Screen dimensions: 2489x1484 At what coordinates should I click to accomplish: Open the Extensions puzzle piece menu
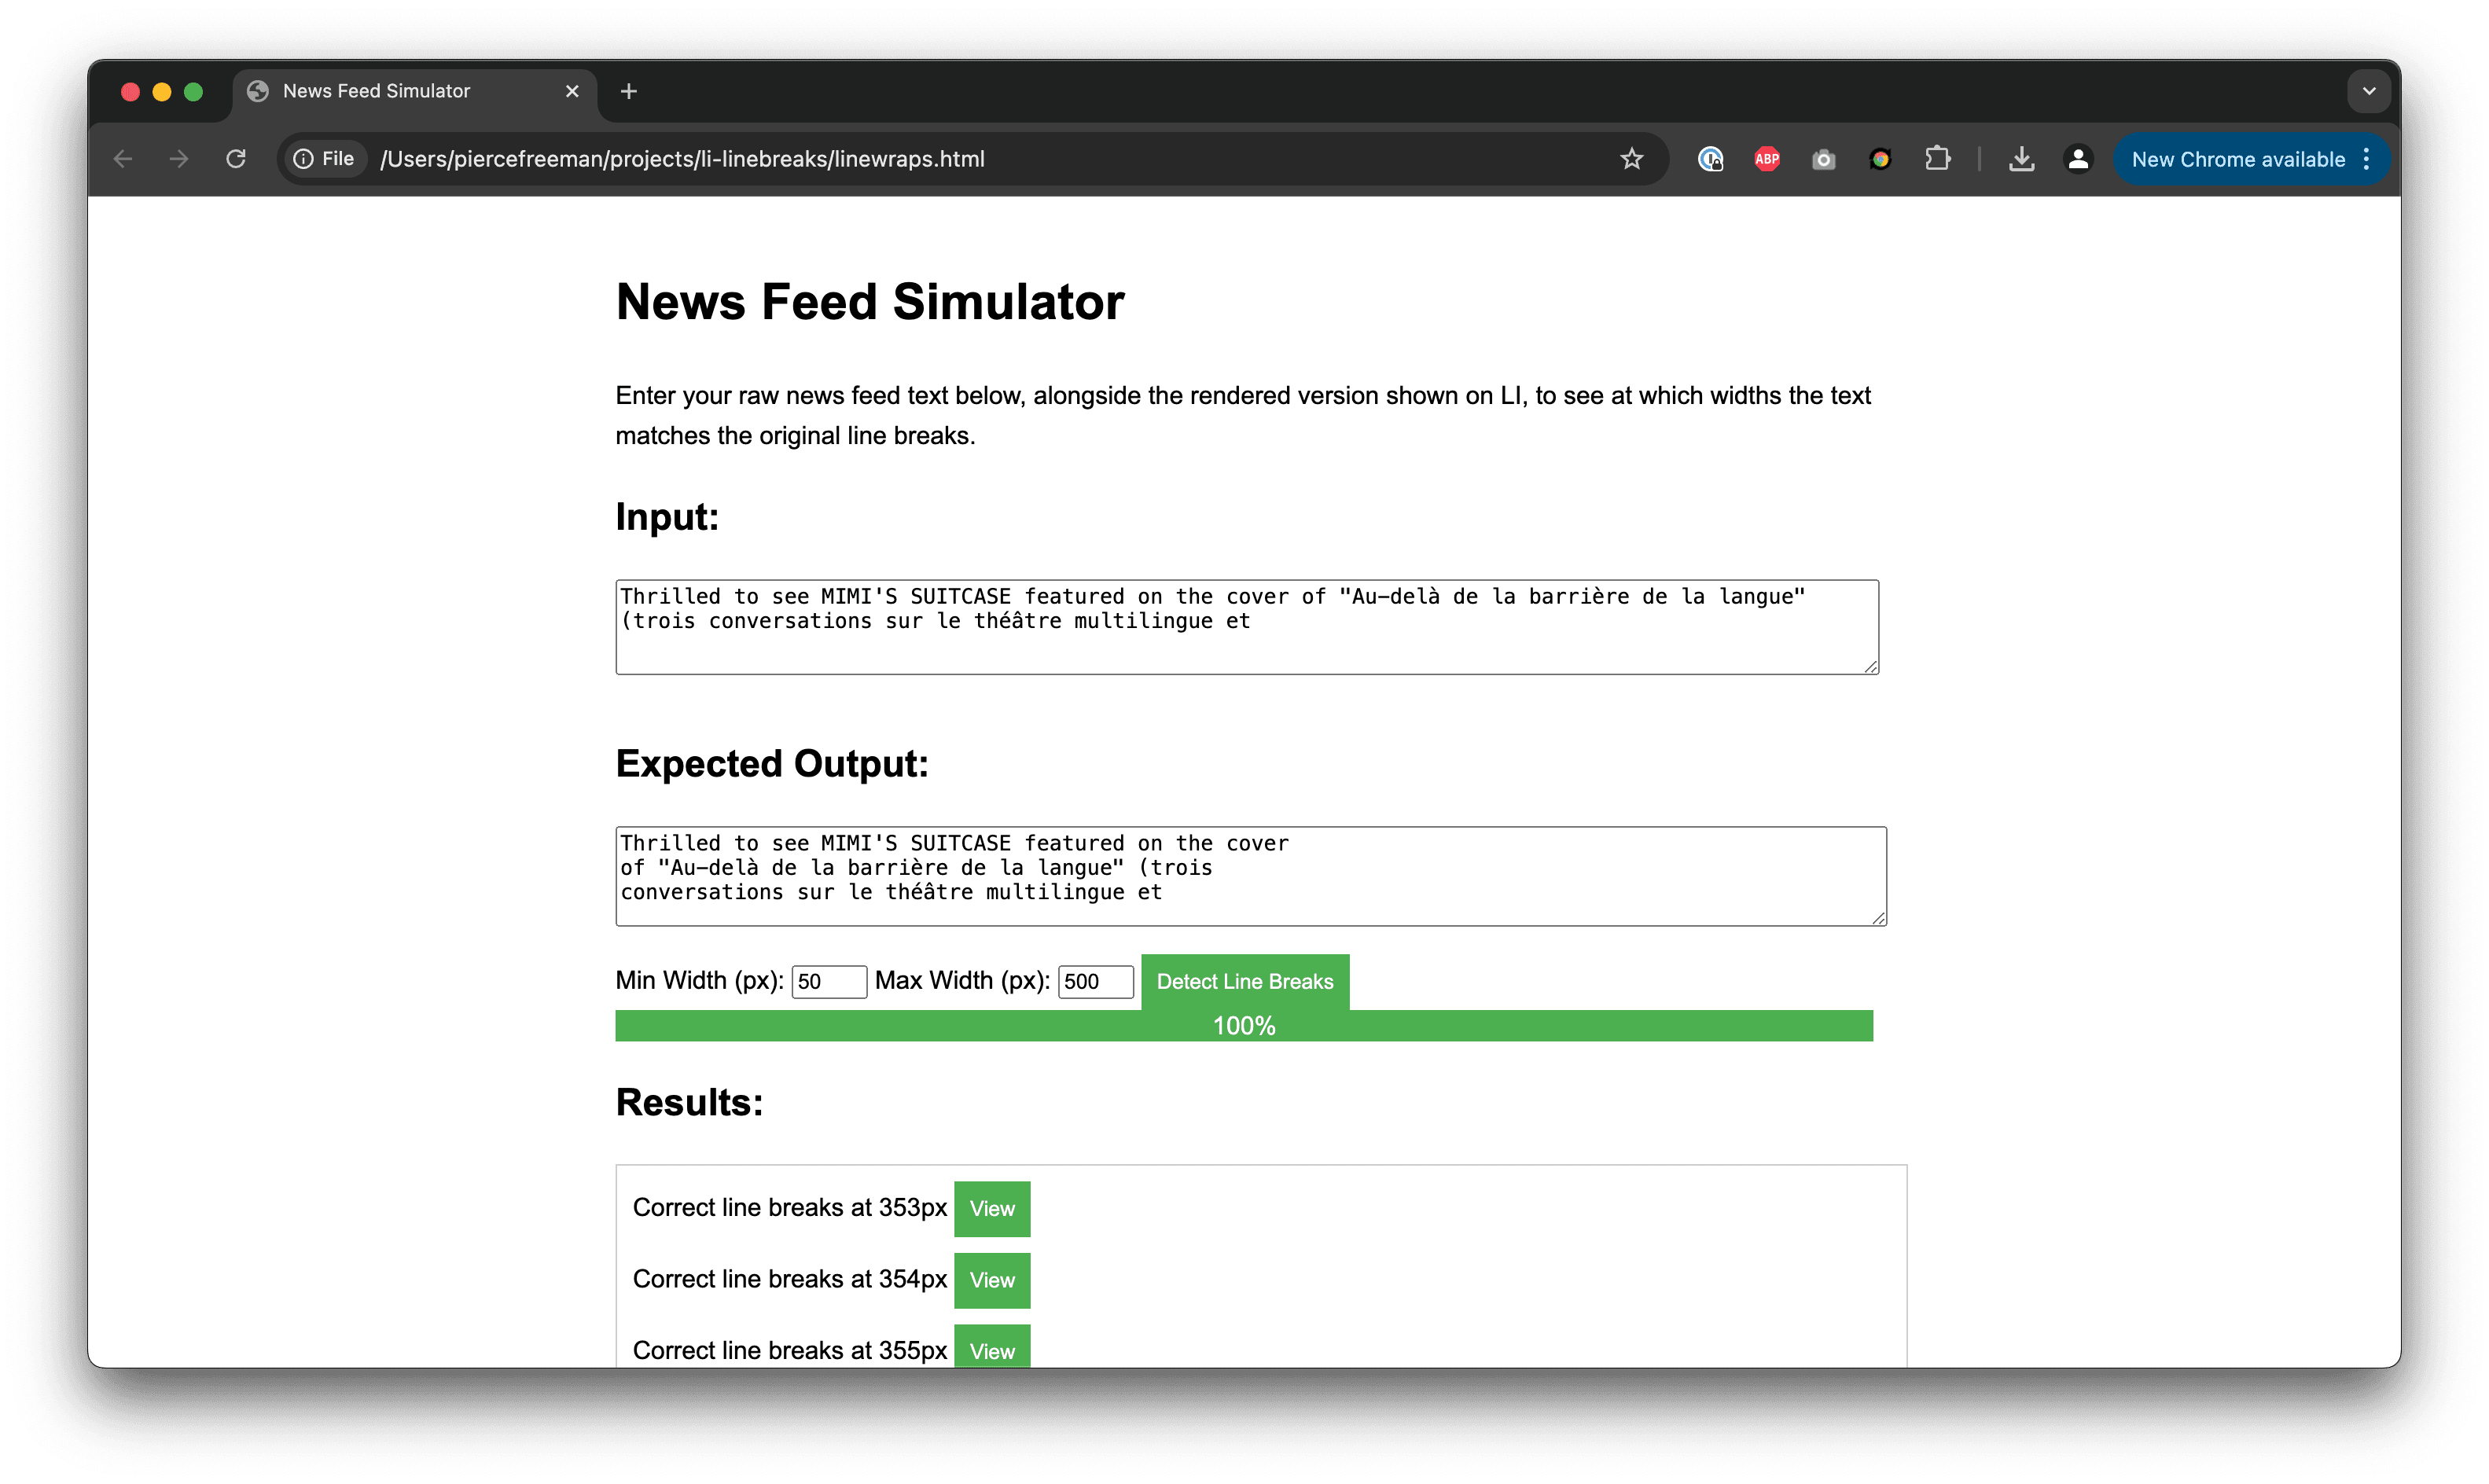tap(1937, 159)
